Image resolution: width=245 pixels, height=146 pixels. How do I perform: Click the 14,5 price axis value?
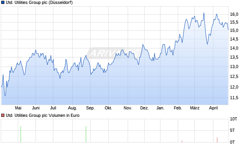234,39
